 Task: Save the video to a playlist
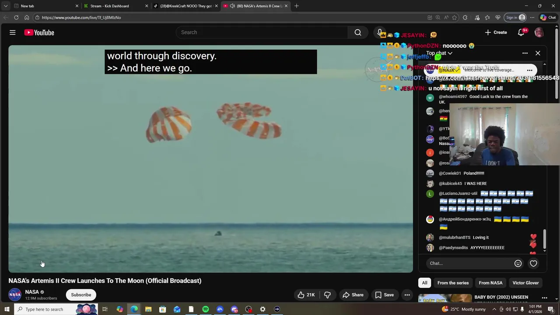(384, 295)
